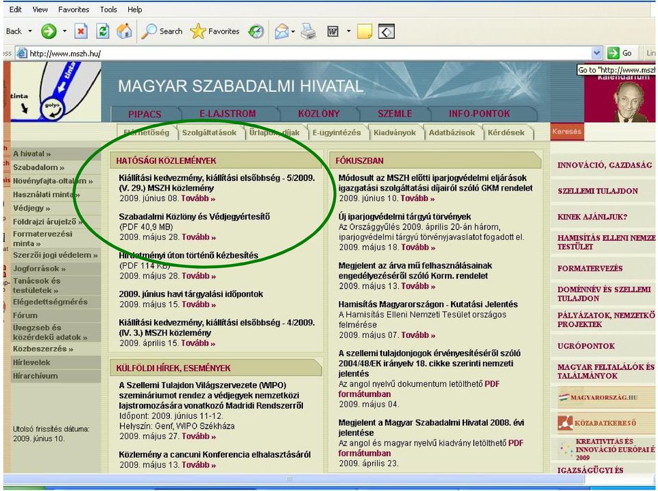658x491 pixels.
Task: Open the address bar dropdown arrow
Action: tap(597, 53)
